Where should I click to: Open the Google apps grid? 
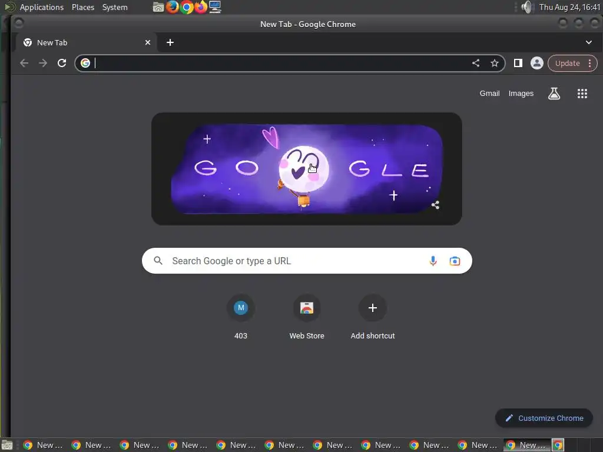pos(582,94)
